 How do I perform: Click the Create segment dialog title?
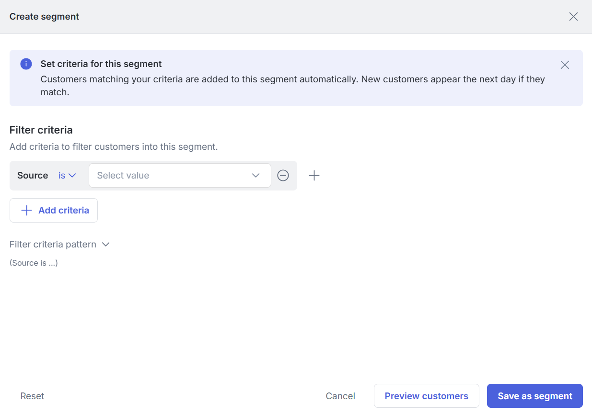[x=45, y=17]
